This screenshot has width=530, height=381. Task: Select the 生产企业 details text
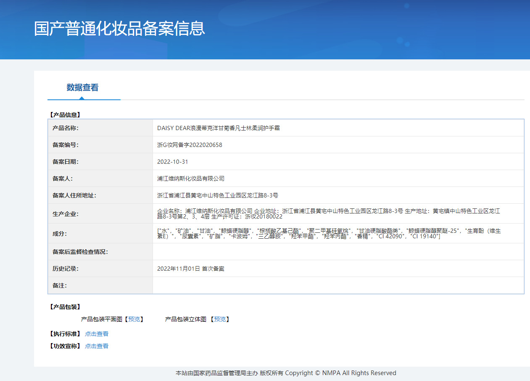pyautogui.click(x=328, y=213)
